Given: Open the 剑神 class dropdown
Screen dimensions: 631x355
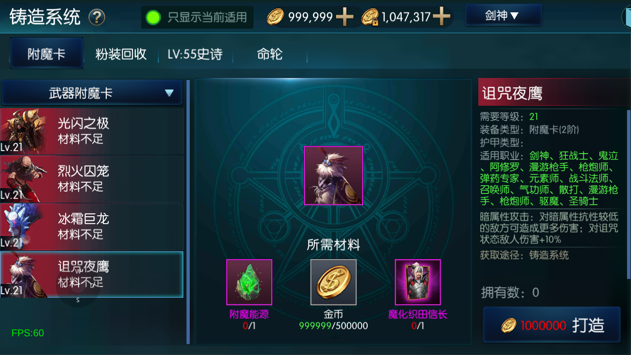Looking at the screenshot, I should pyautogui.click(x=503, y=16).
